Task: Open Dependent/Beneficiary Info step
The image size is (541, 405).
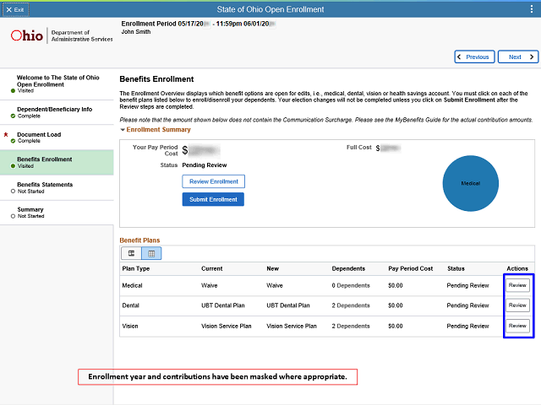Action: [x=57, y=112]
